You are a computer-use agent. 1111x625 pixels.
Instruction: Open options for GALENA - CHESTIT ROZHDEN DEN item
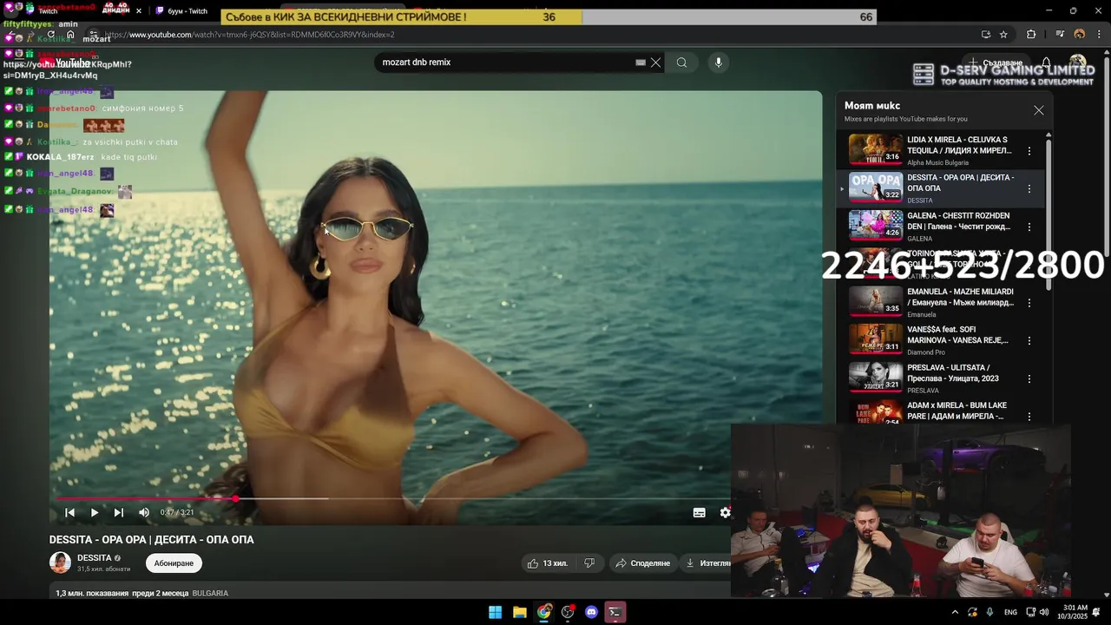tap(1029, 227)
